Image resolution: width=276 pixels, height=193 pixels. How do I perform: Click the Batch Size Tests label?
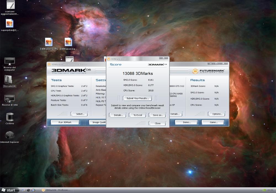[x=60, y=105]
